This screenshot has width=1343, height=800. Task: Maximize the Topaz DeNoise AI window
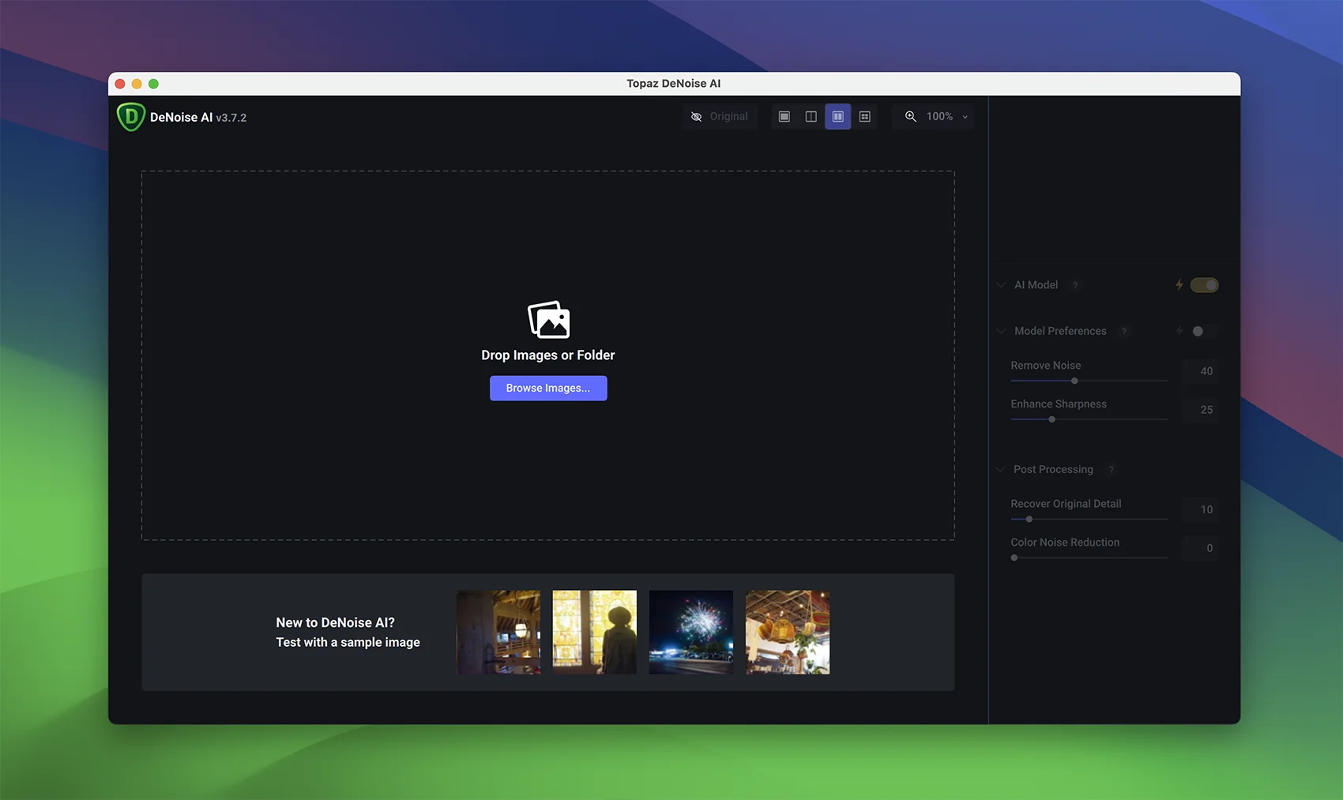pos(153,84)
